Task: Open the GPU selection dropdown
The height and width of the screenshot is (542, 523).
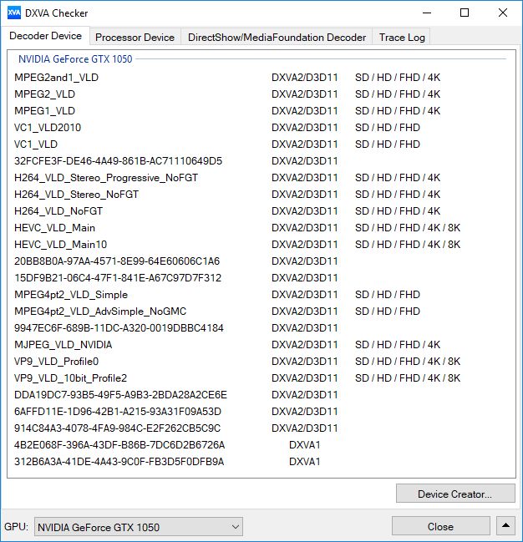Action: pos(139,527)
